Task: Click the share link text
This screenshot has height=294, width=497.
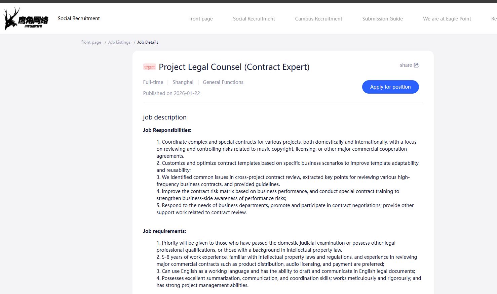Action: pyautogui.click(x=406, y=65)
